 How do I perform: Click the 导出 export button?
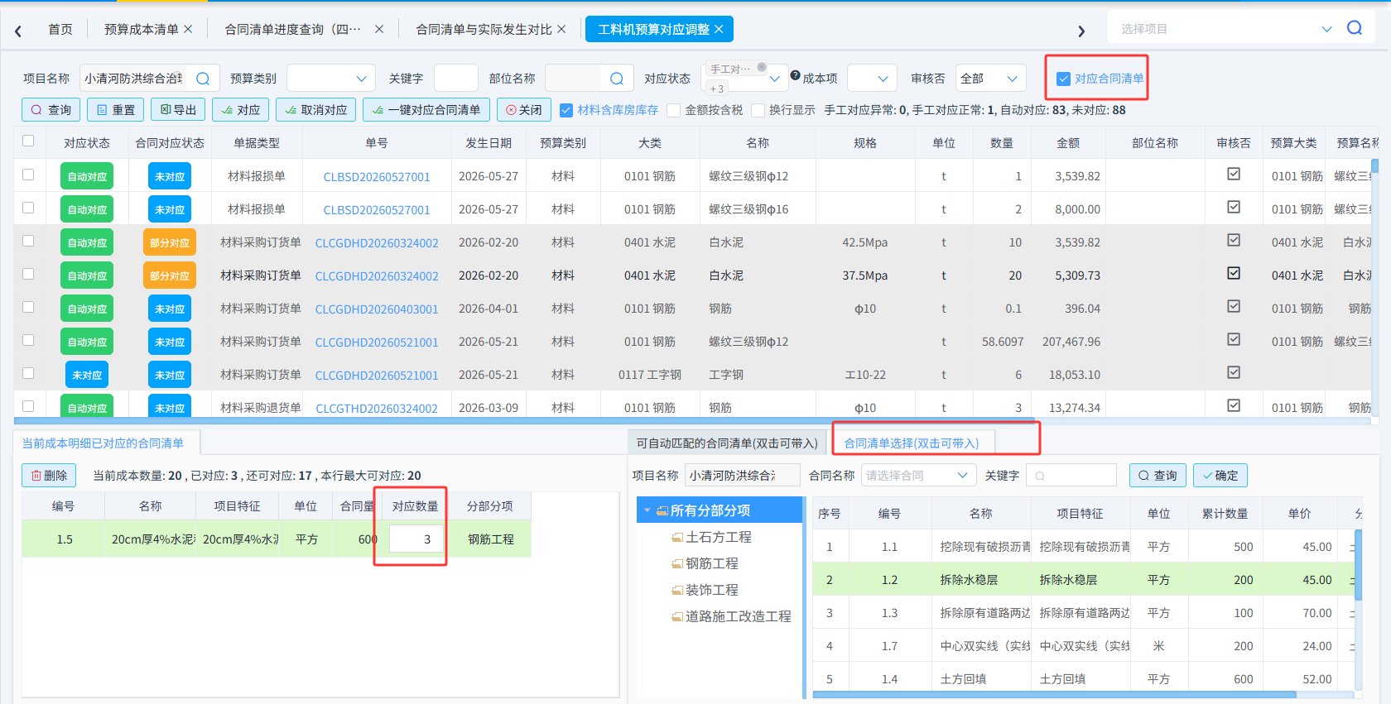[179, 110]
